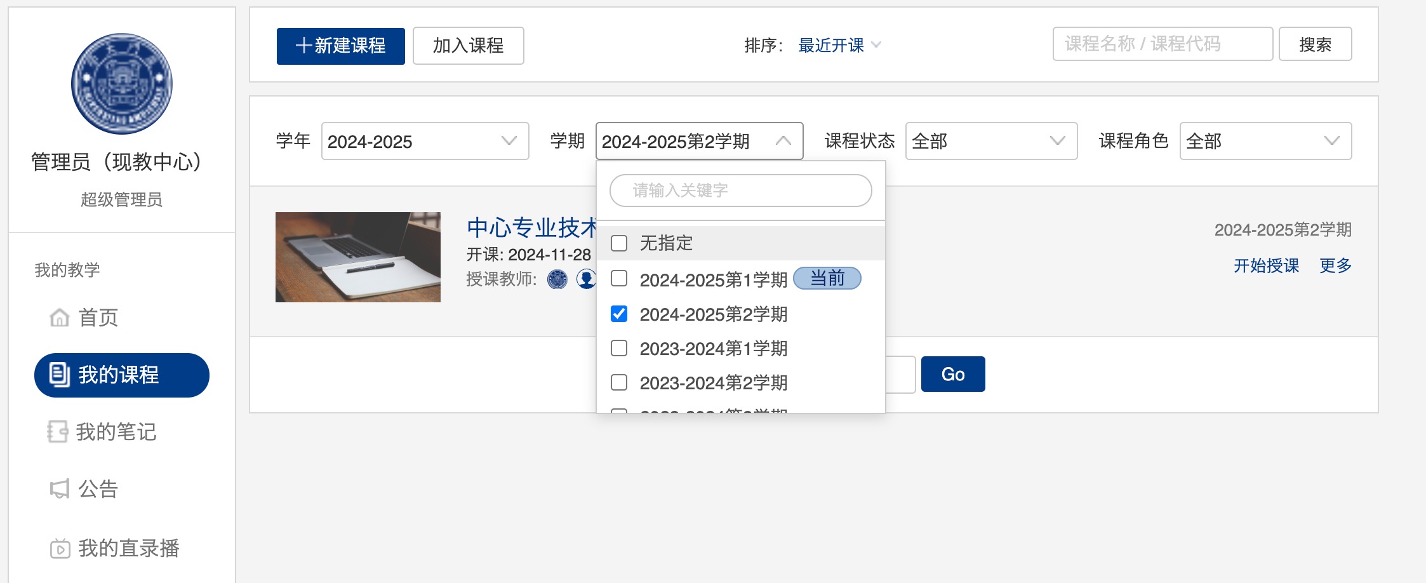Screen dimensions: 1426x583
Task: Uncheck the 2024-2025第2学期 checkbox
Action: pyautogui.click(x=619, y=314)
